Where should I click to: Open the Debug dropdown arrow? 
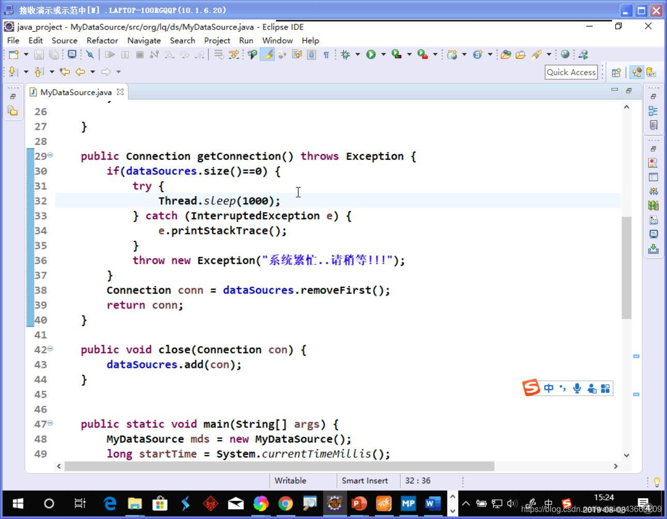pos(357,54)
